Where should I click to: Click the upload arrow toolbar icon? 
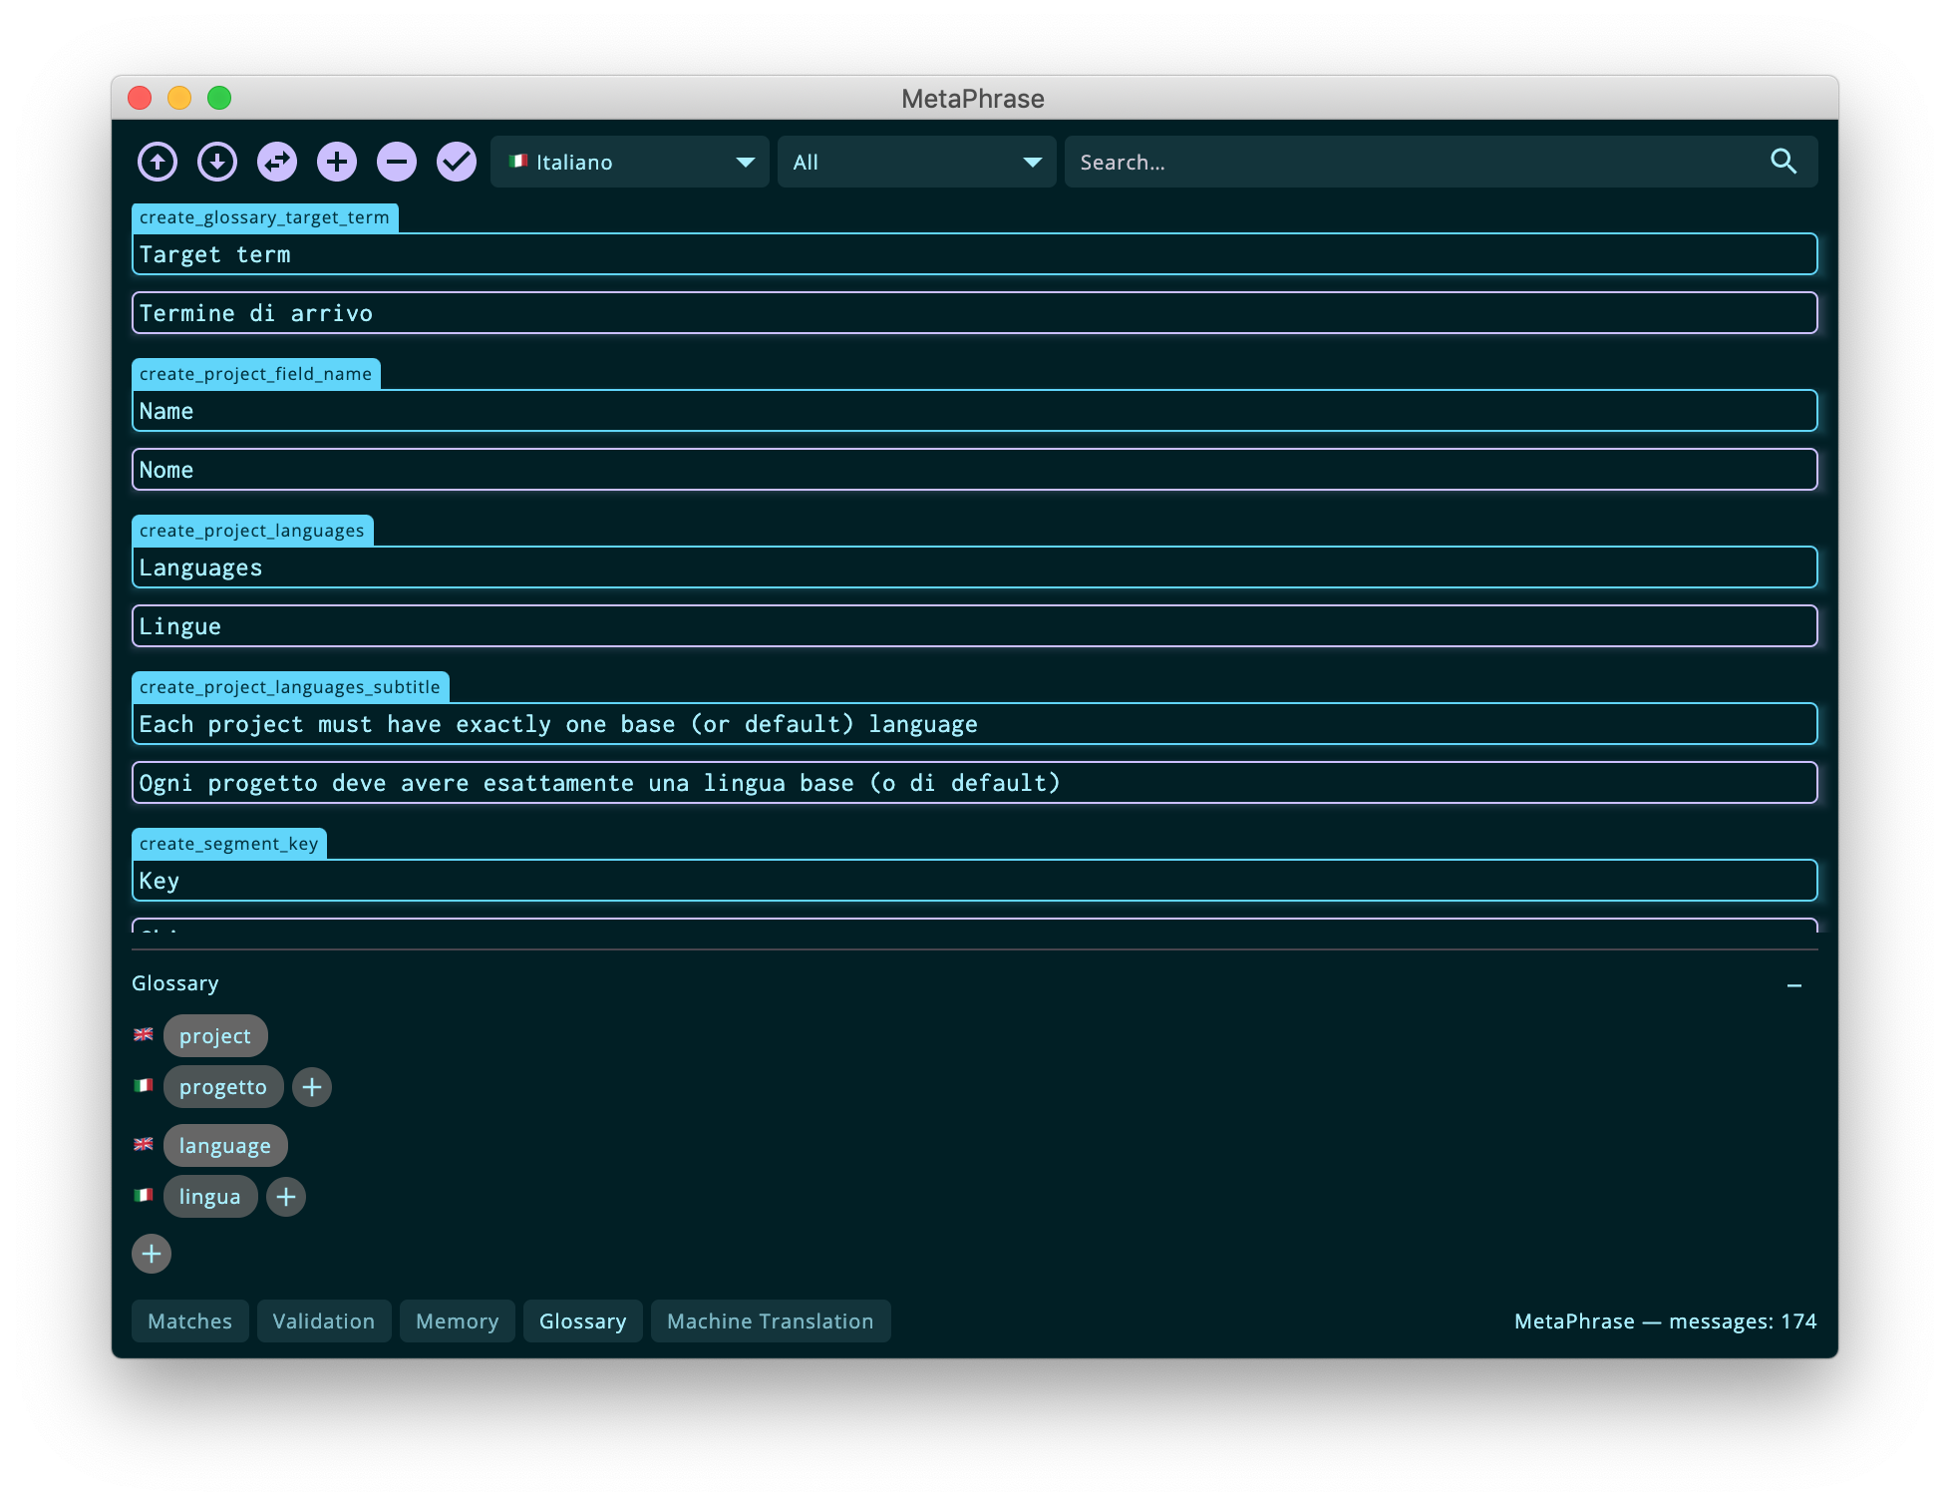pos(158,162)
